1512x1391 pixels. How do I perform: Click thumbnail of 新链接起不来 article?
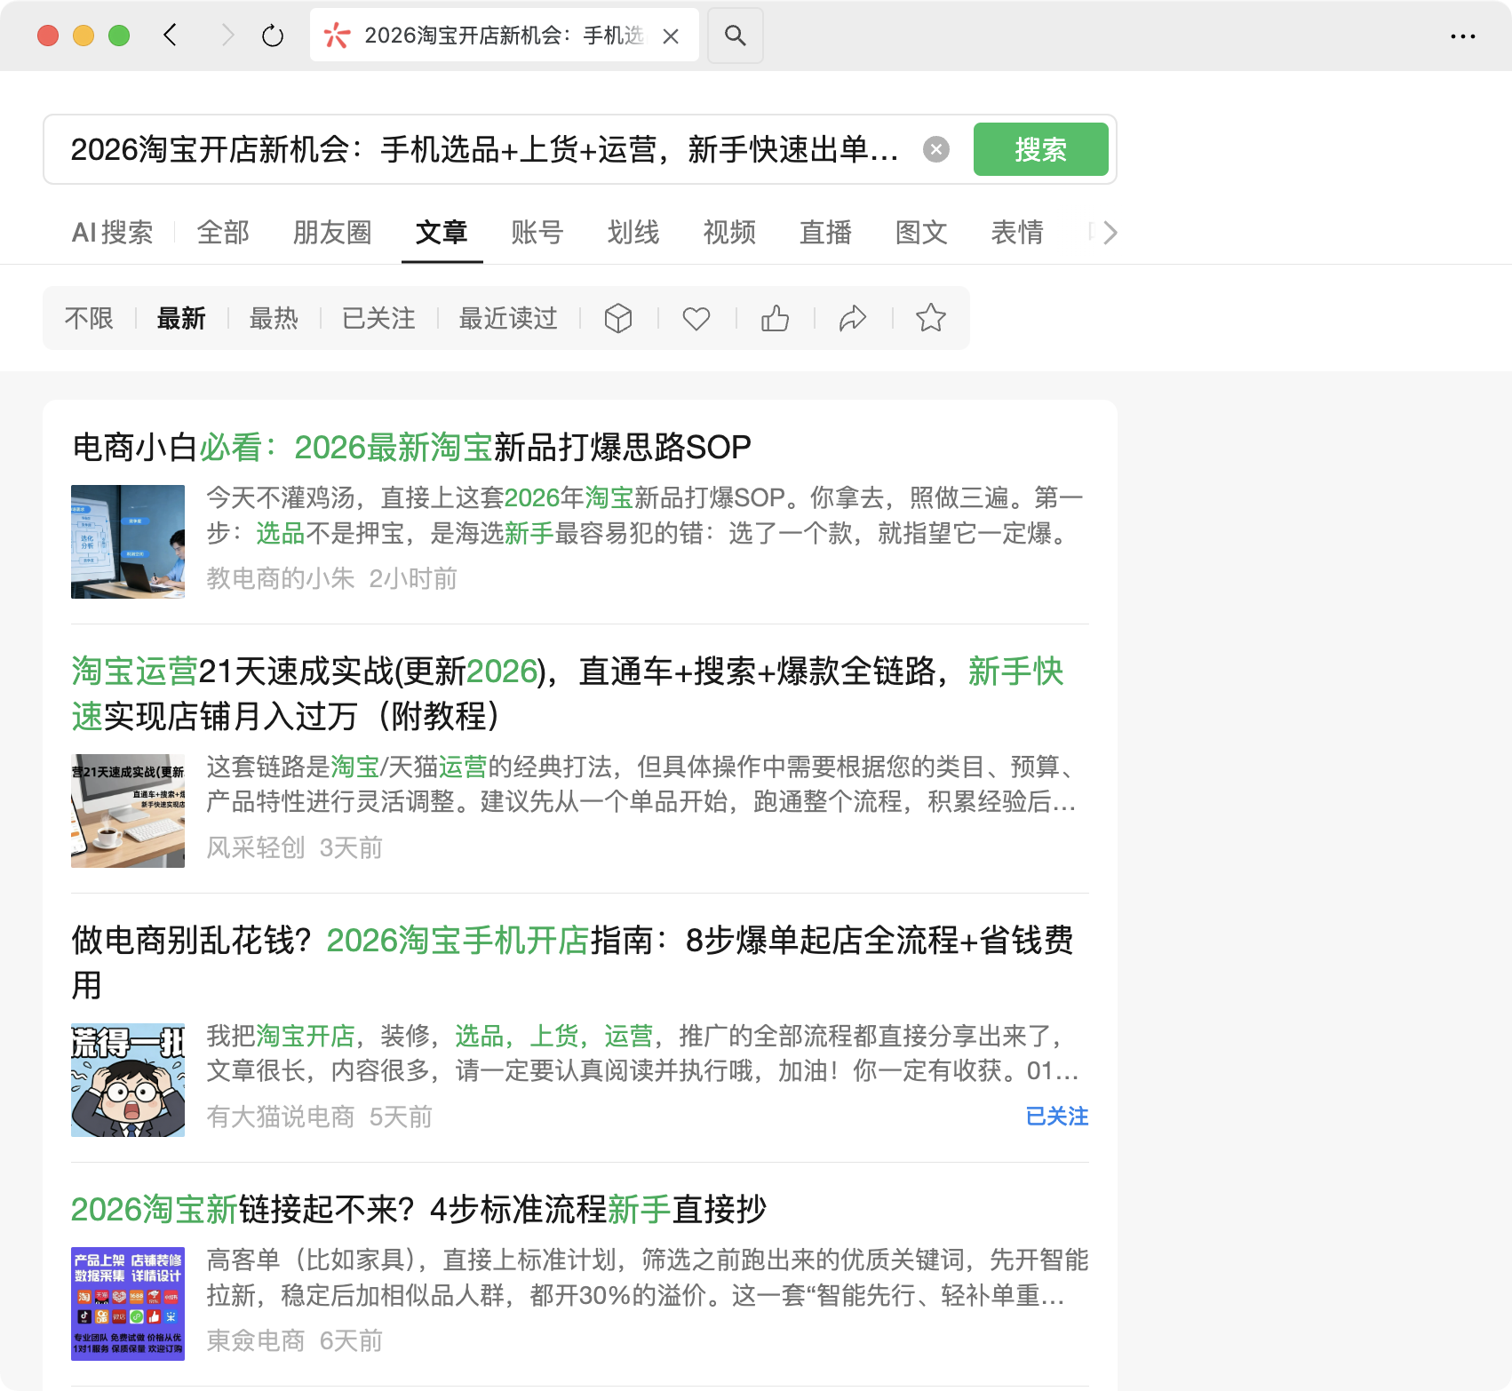(x=128, y=1304)
